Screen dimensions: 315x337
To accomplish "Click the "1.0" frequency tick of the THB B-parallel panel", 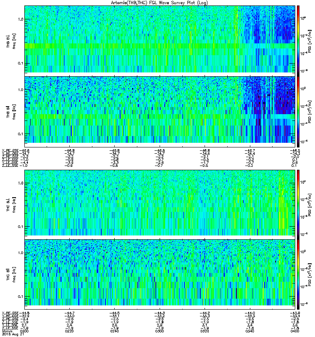I will tap(21, 90).
